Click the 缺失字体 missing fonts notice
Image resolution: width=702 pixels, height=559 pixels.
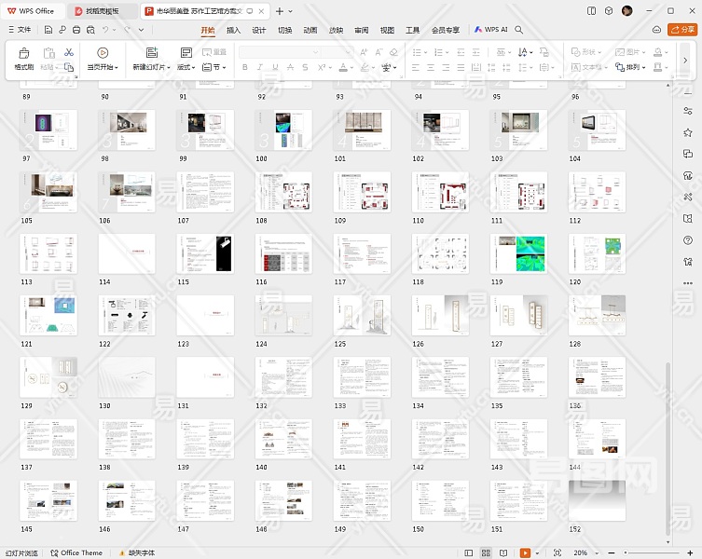point(142,553)
